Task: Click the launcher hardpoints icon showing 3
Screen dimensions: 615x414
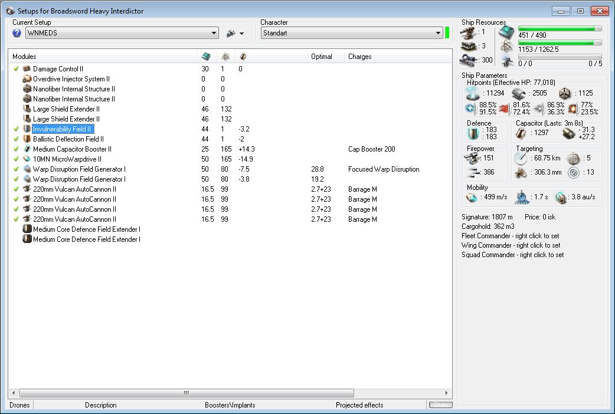Action: pyautogui.click(x=468, y=47)
